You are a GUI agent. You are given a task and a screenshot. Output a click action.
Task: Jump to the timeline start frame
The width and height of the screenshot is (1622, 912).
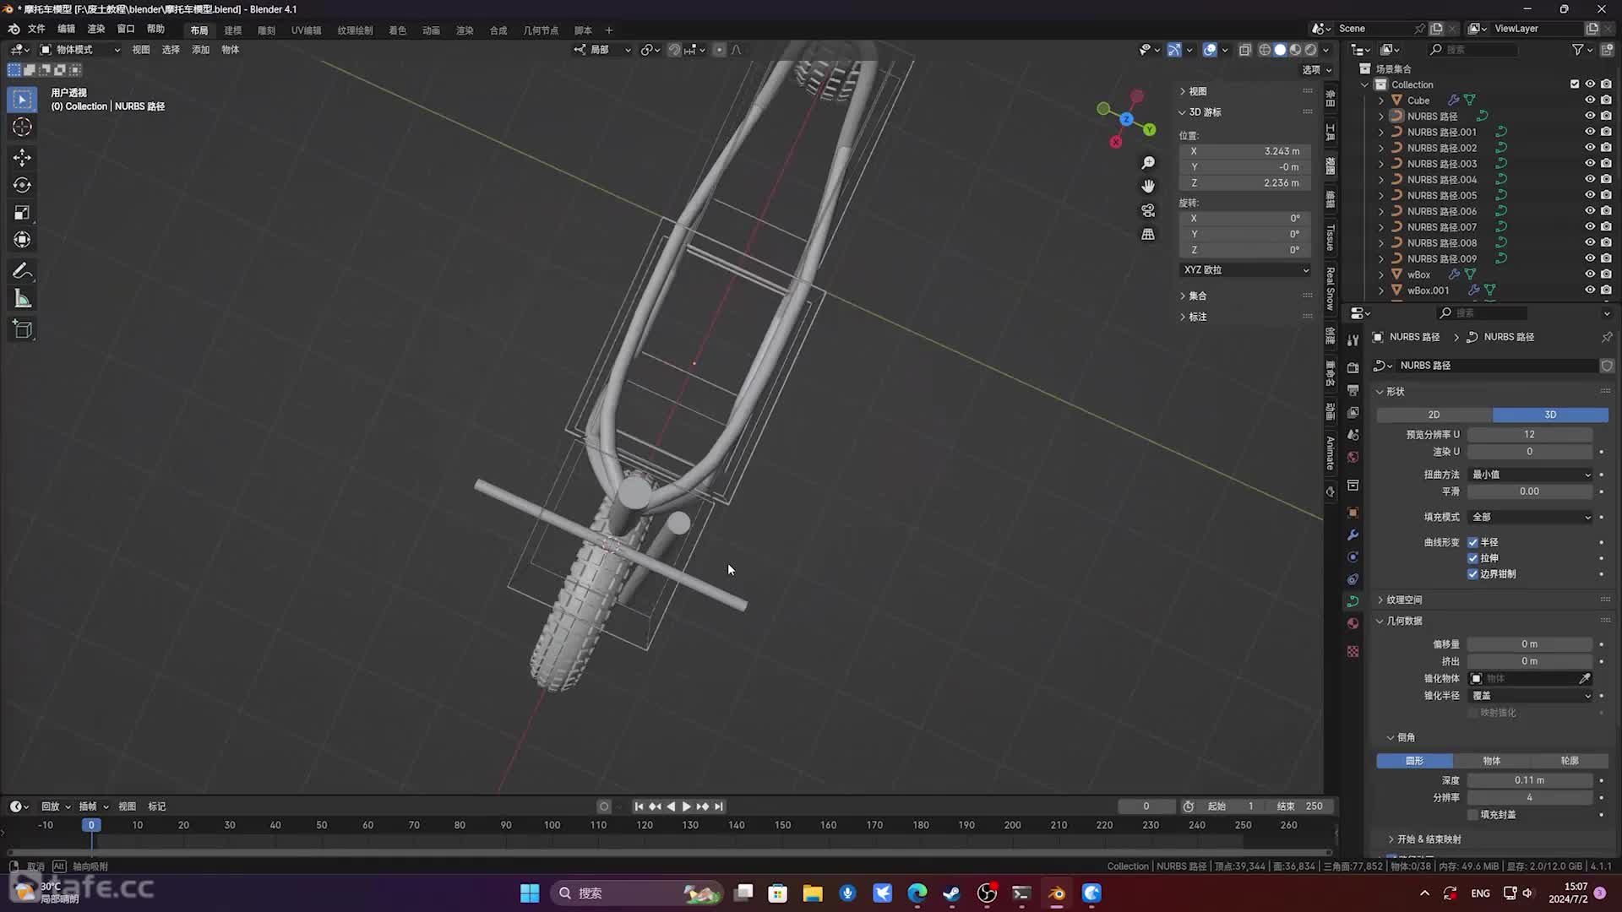point(639,806)
